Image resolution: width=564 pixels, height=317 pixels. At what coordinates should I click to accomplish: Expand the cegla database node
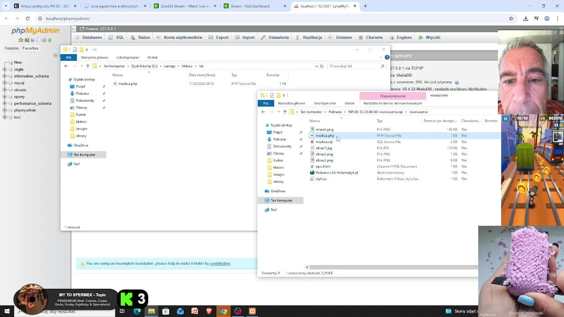5,69
